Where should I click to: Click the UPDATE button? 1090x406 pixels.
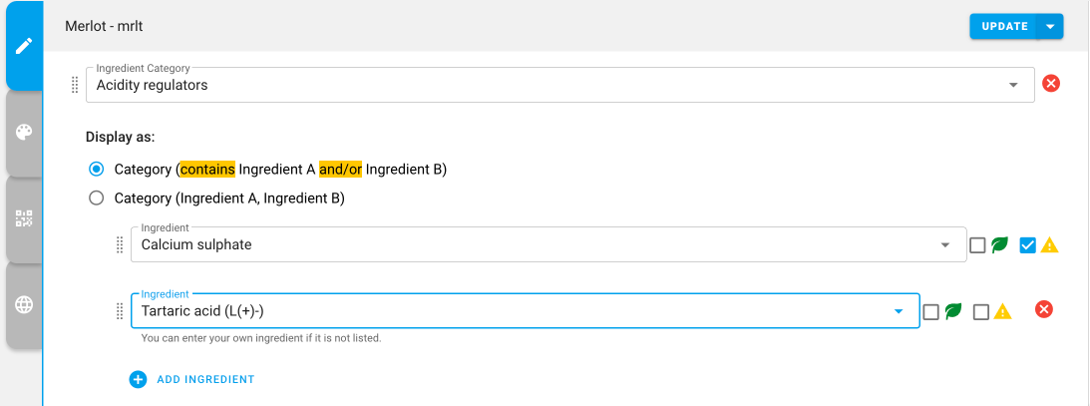[1004, 26]
